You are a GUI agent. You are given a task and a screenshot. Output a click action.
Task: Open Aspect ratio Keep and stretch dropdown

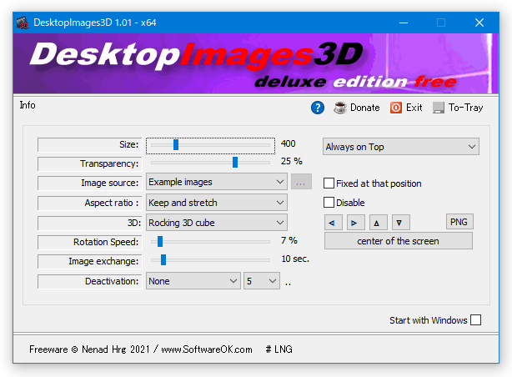(x=217, y=203)
